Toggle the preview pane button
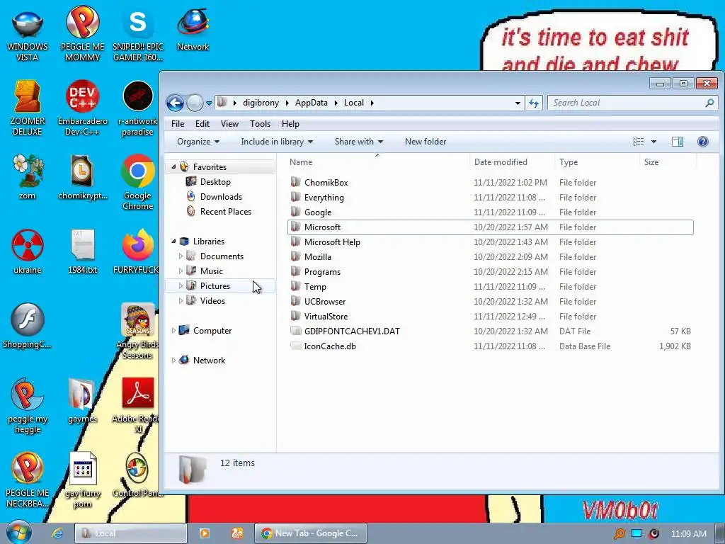Screen dimensions: 725x544 678,142
